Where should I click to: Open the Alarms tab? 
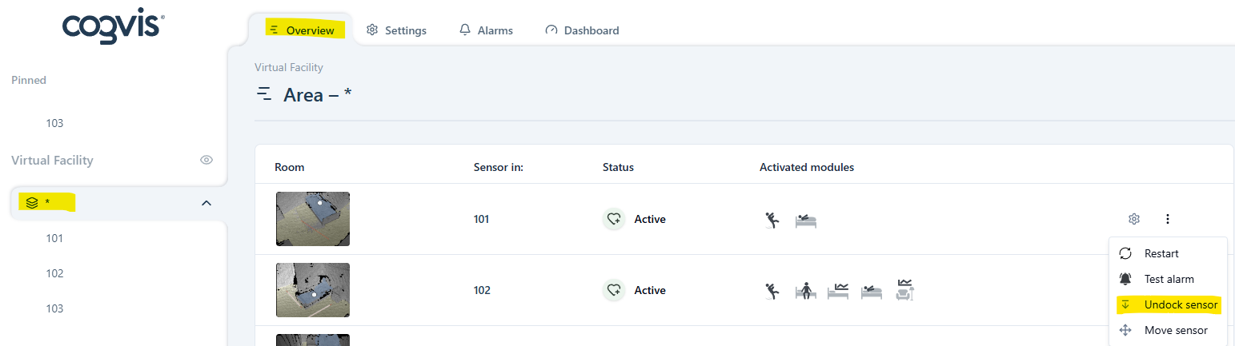486,30
